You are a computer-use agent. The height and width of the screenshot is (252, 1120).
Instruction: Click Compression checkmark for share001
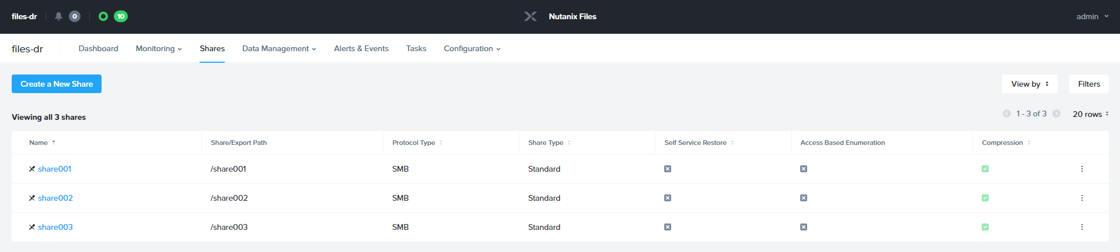click(985, 169)
